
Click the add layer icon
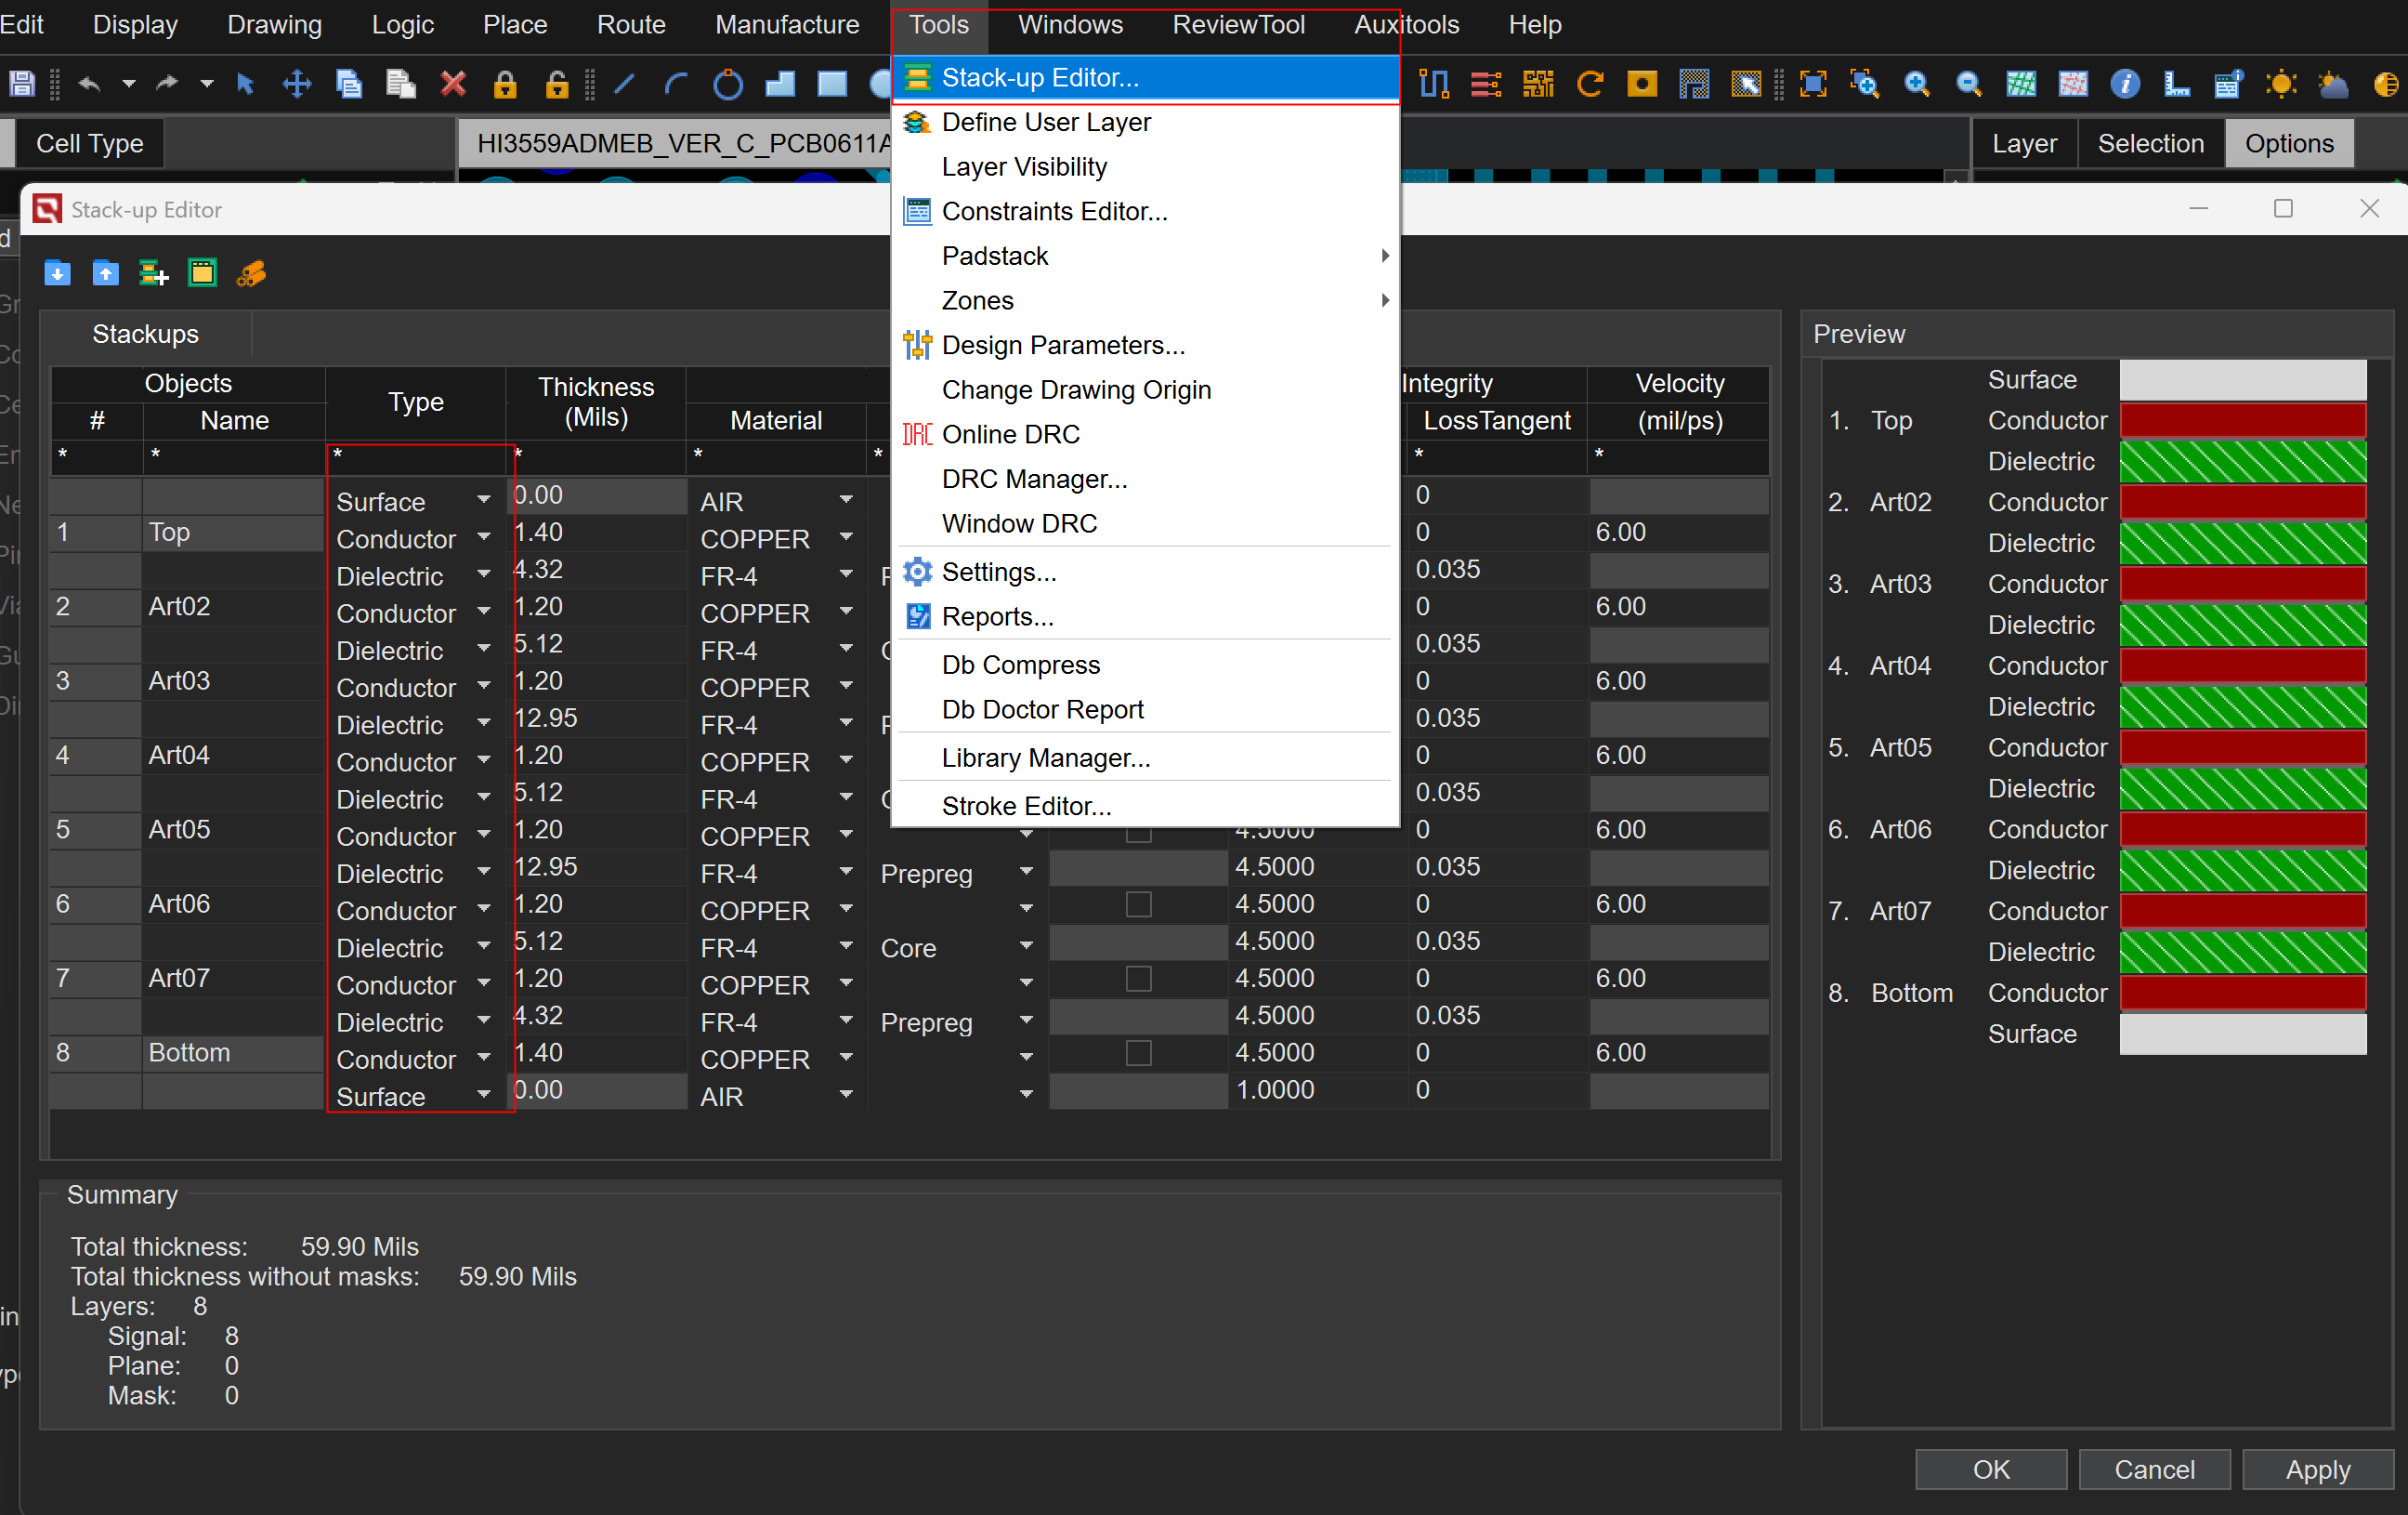click(x=153, y=273)
